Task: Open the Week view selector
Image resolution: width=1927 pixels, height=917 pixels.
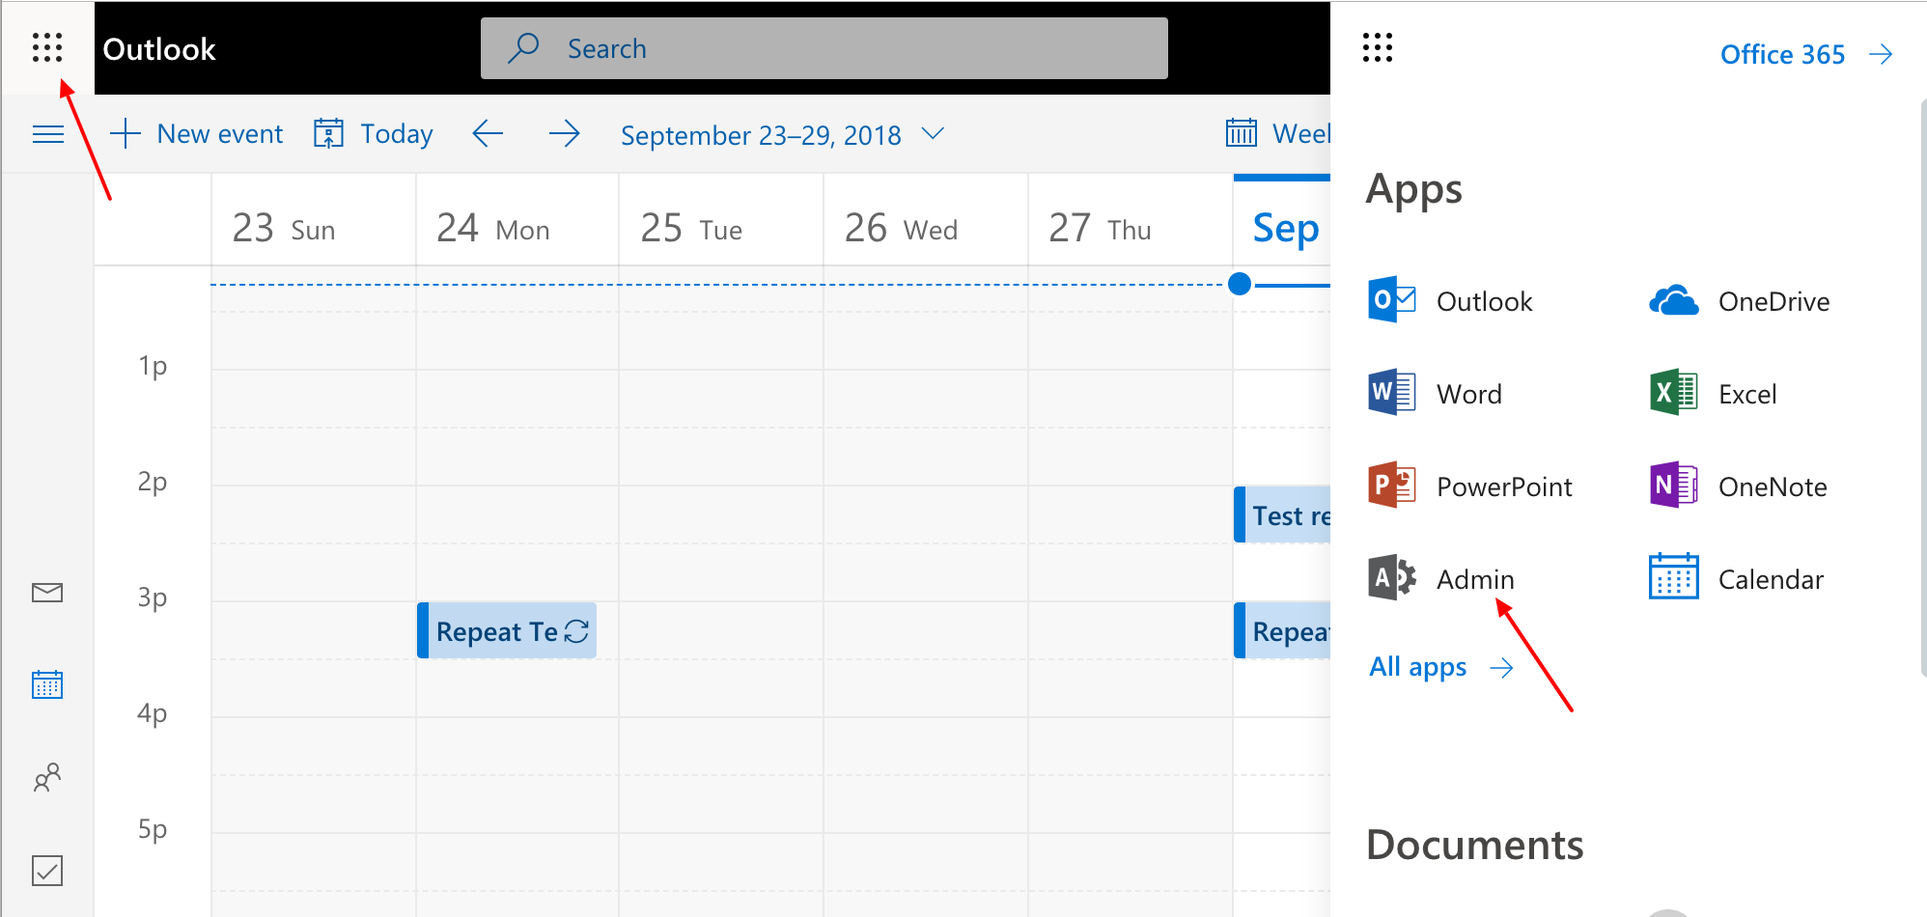Action: click(1277, 133)
